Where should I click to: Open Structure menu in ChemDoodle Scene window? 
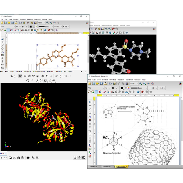113,80
